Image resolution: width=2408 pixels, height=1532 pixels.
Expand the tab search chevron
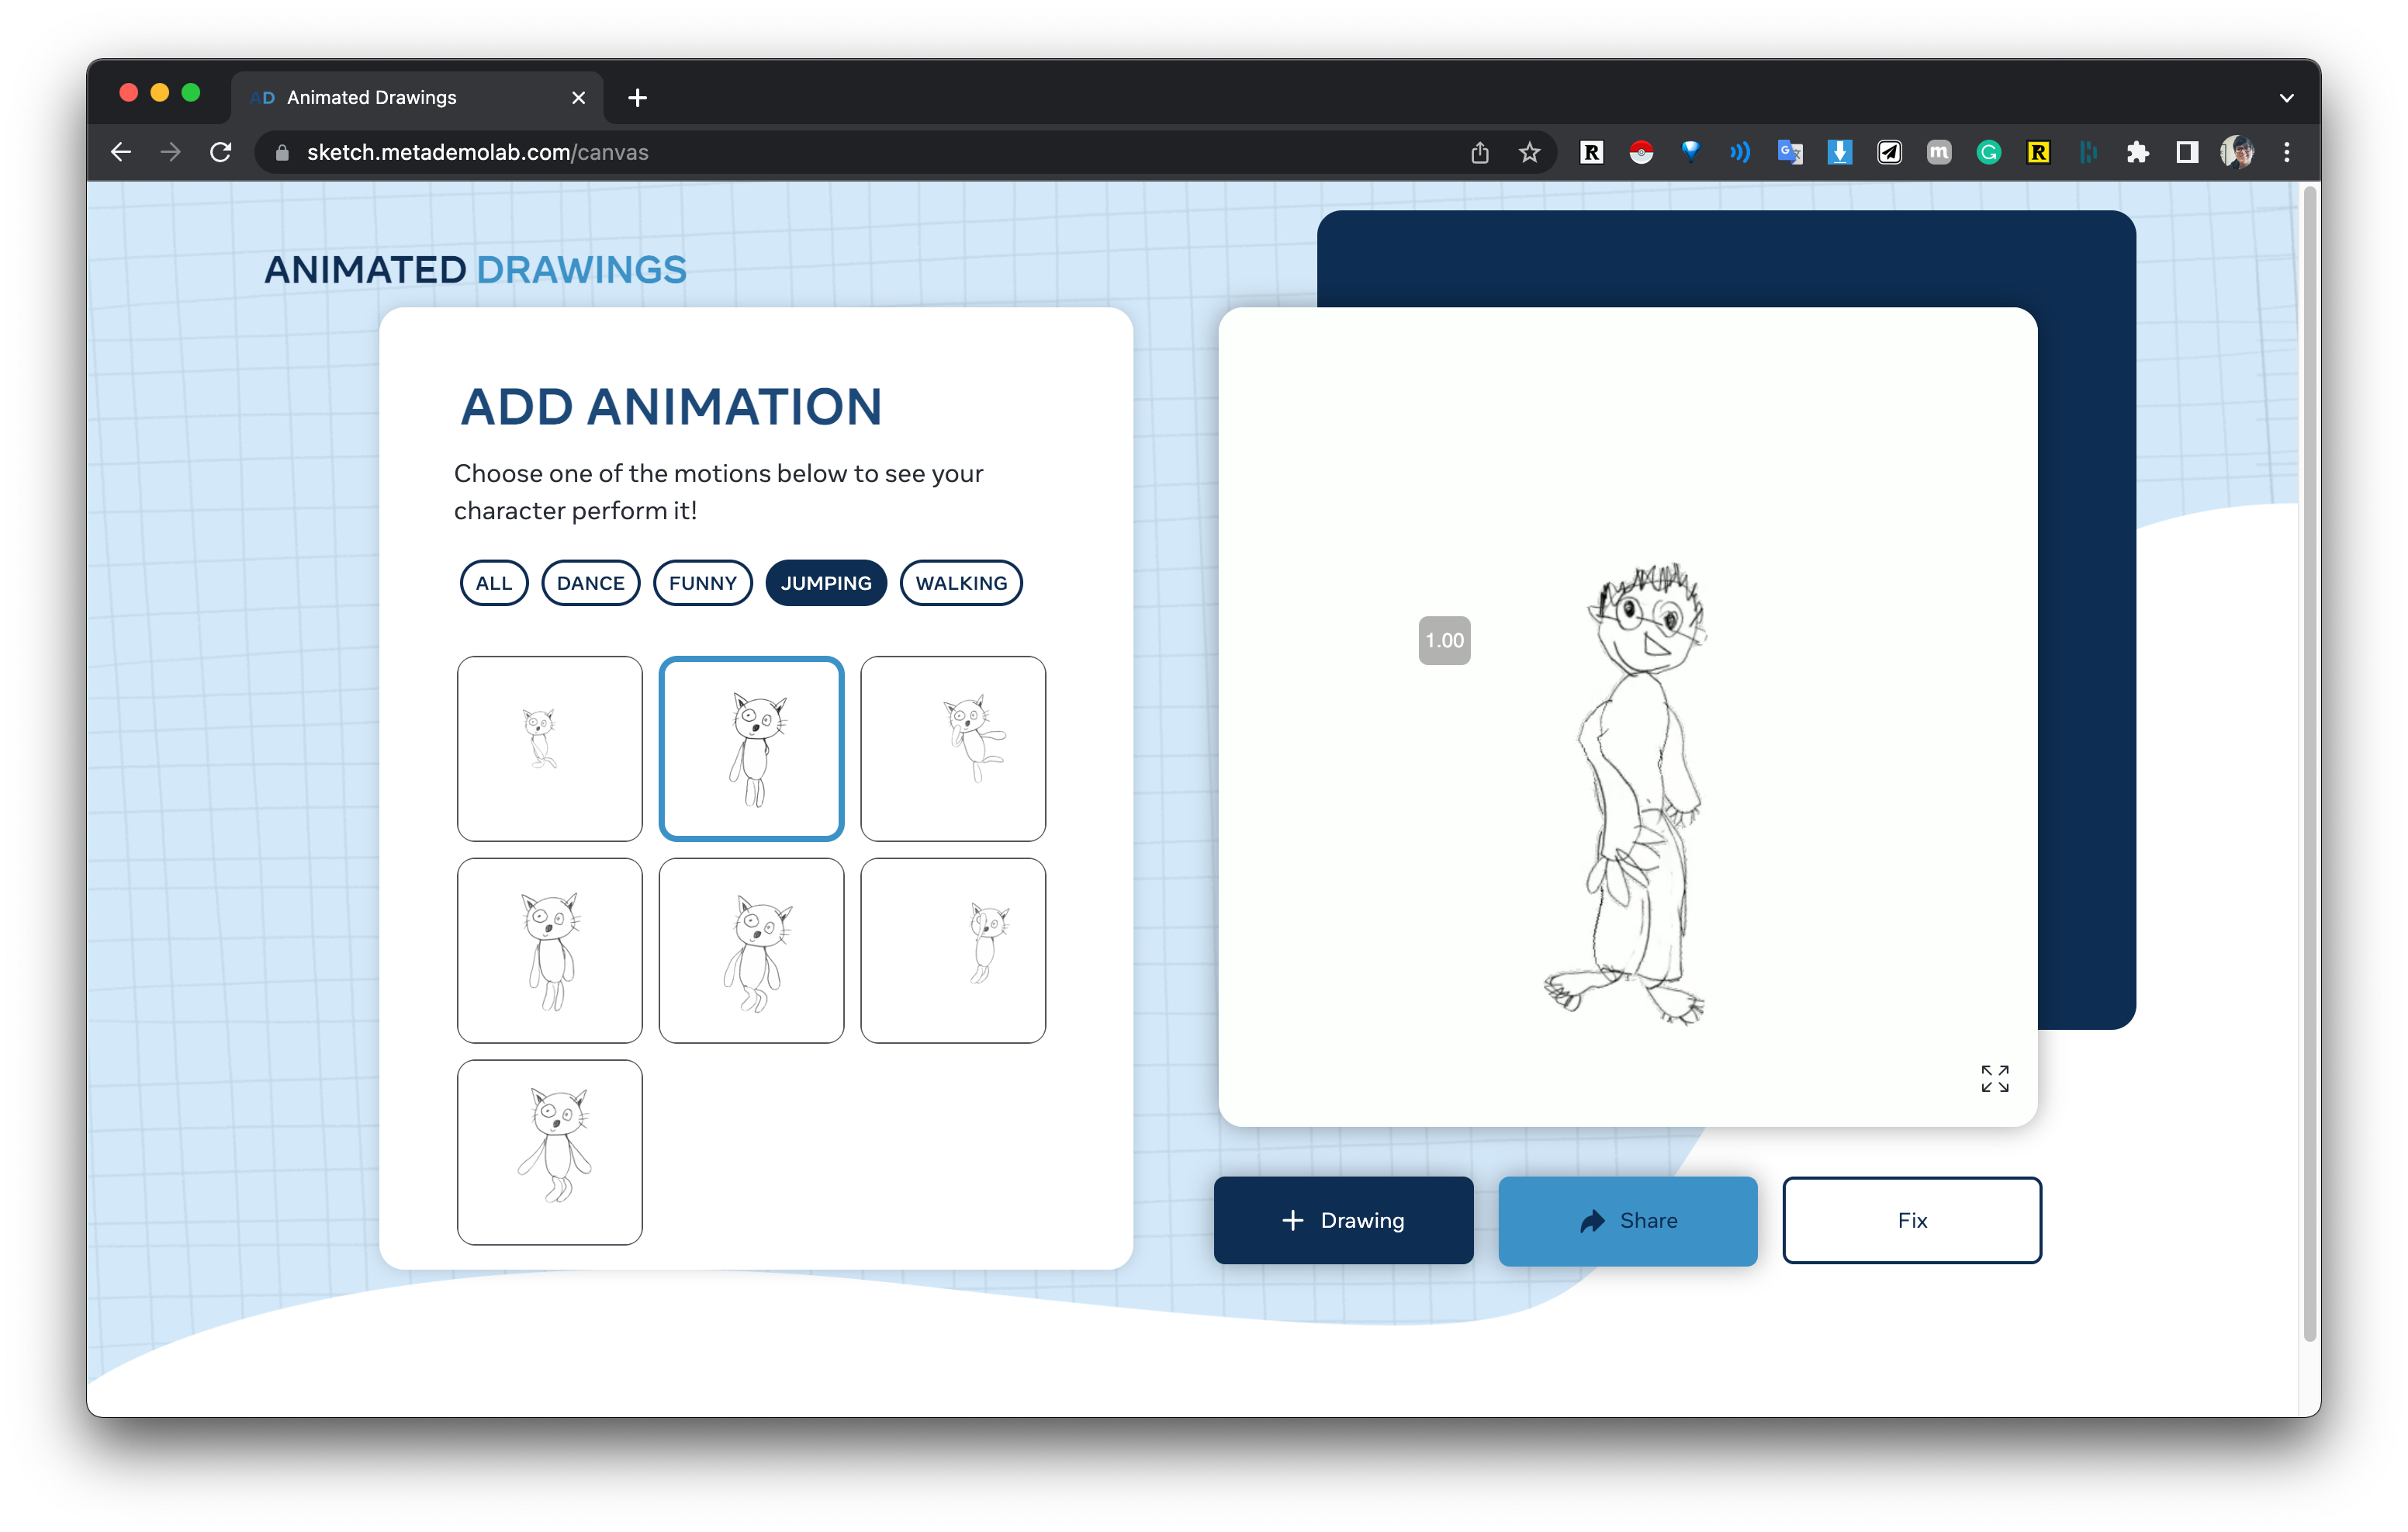coord(2286,97)
